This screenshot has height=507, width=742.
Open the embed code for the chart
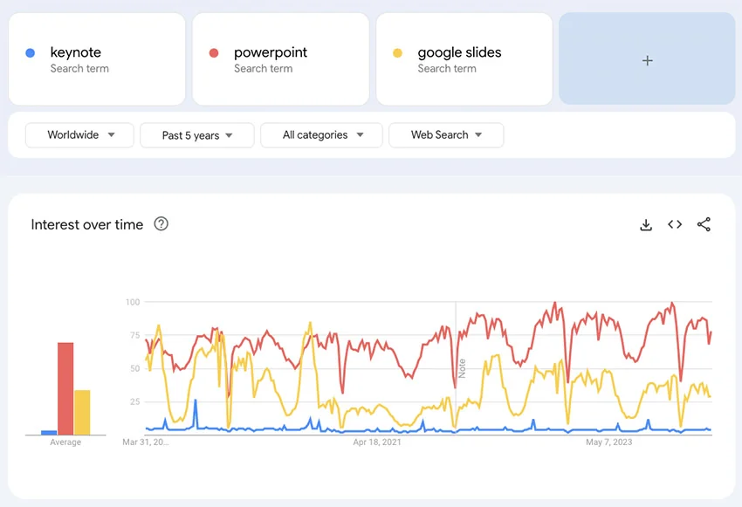[x=675, y=224]
